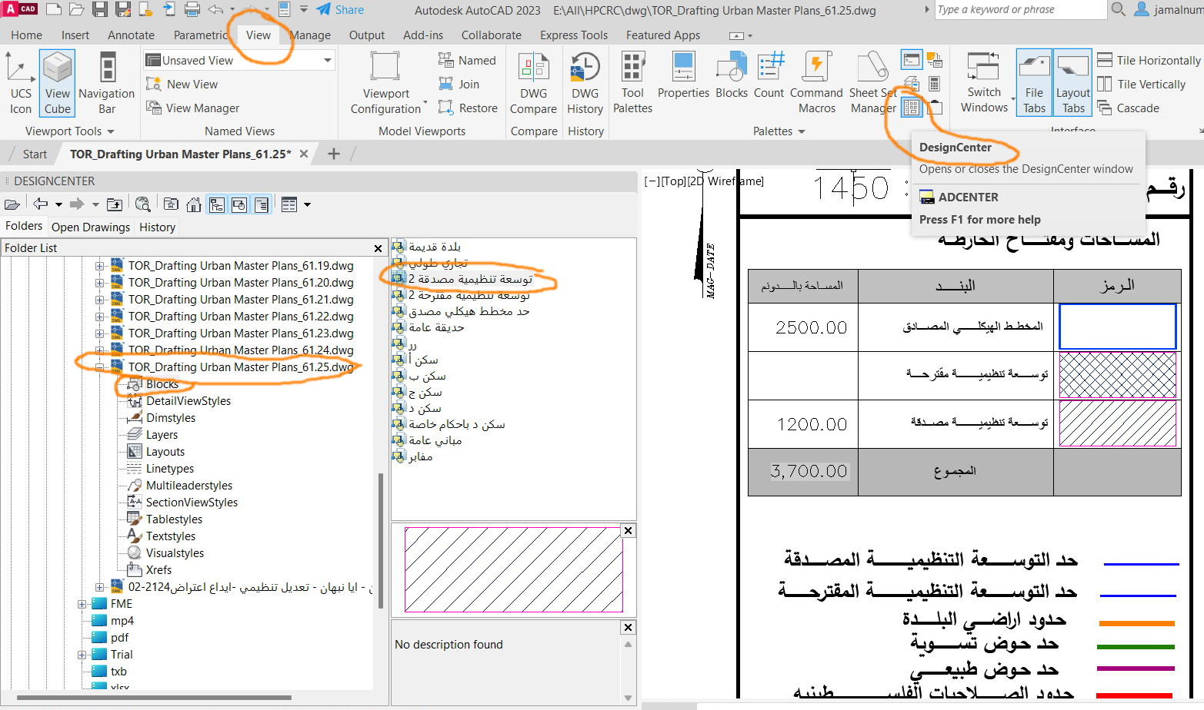The image size is (1204, 710).
Task: Click the Search icon in DesignCenter
Action: point(143,204)
